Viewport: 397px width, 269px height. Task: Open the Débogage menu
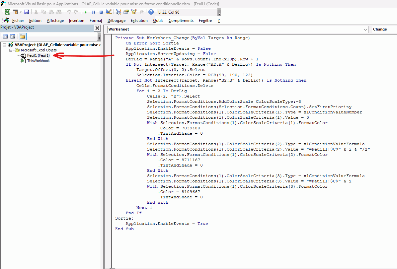[116, 21]
